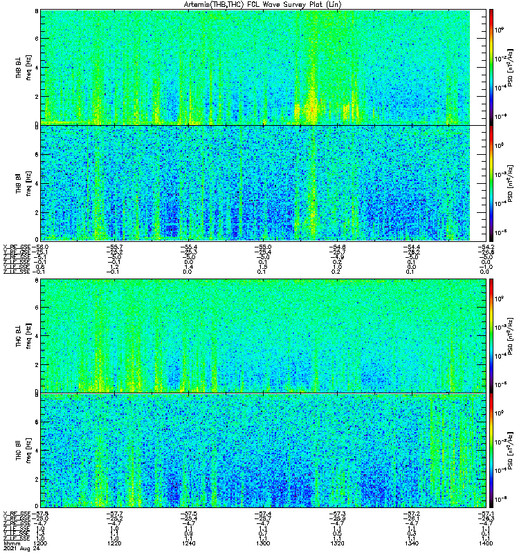Click the THC Y_RE_GSE value '-25.9'
The width and height of the screenshot is (519, 553).
pos(337,519)
